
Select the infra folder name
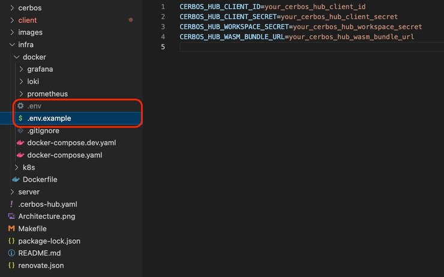pyautogui.click(x=26, y=45)
